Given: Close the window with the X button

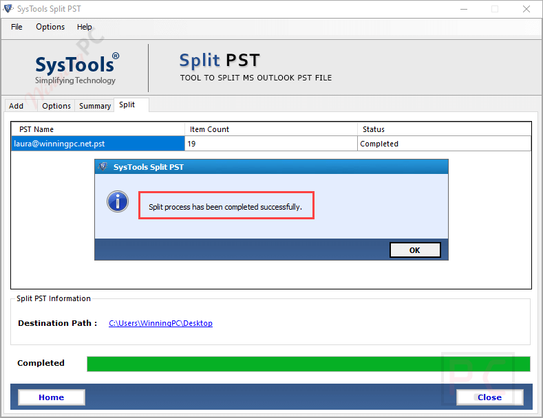Looking at the screenshot, I should (526, 9).
